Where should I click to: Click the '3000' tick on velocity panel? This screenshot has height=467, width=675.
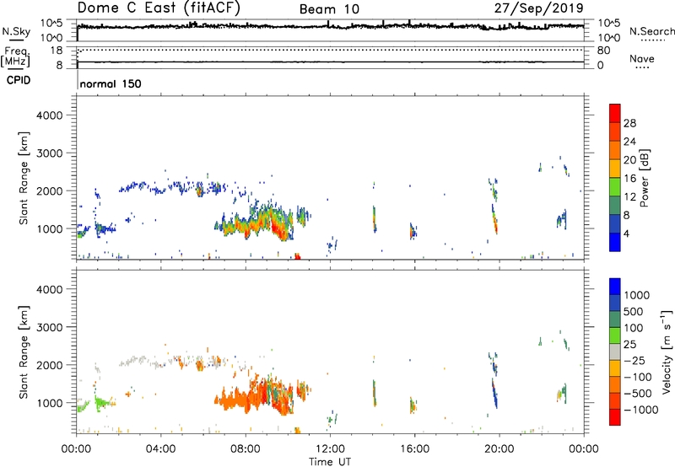click(50, 327)
